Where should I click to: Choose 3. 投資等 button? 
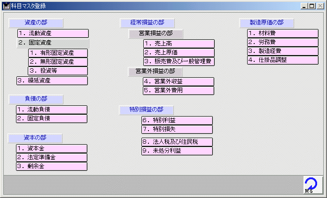[x=58, y=71]
